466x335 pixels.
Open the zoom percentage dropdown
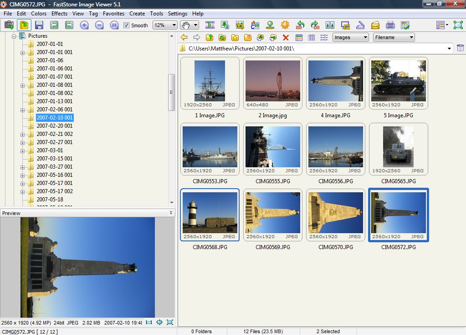pos(175,25)
